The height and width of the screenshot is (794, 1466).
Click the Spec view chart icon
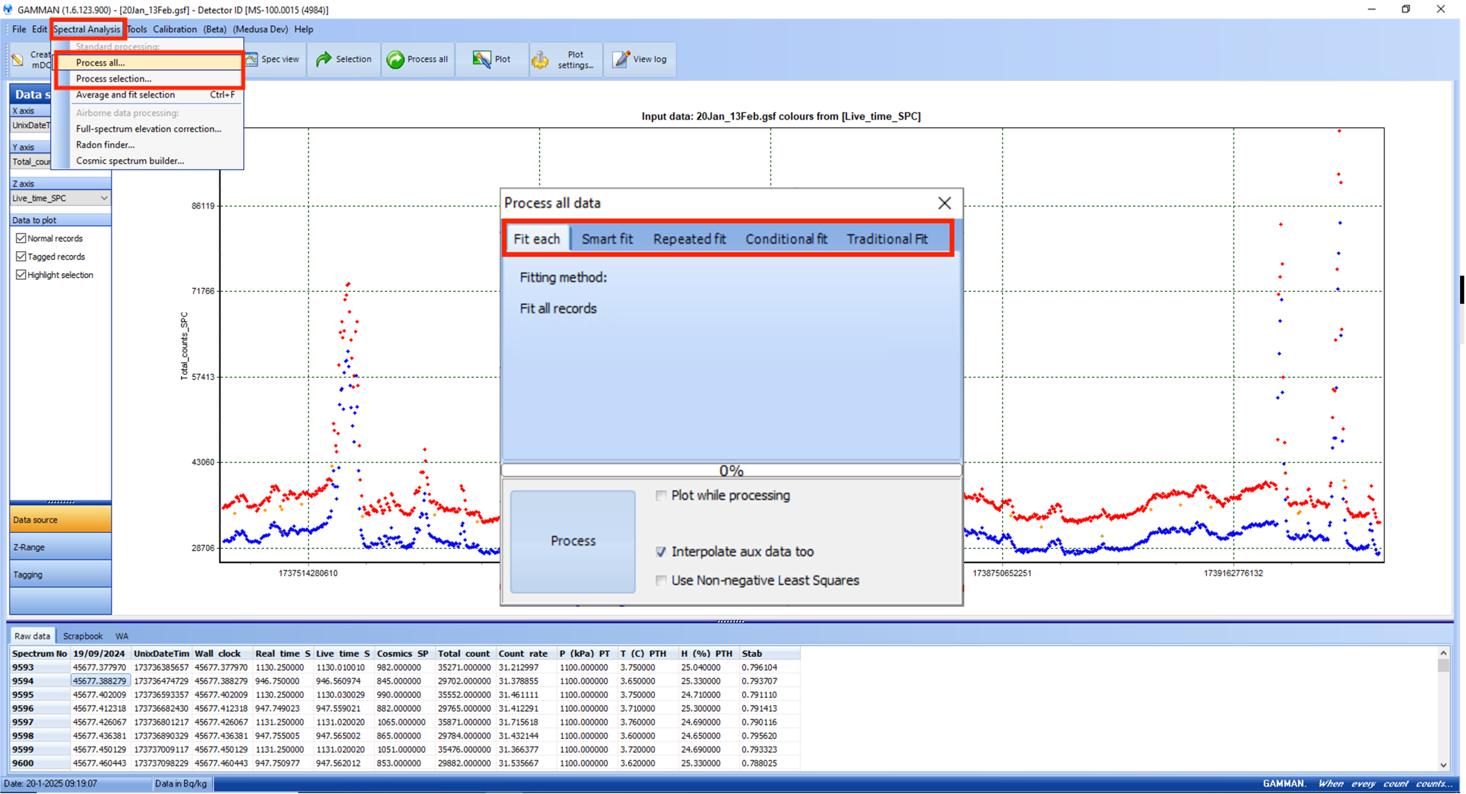tap(252, 59)
